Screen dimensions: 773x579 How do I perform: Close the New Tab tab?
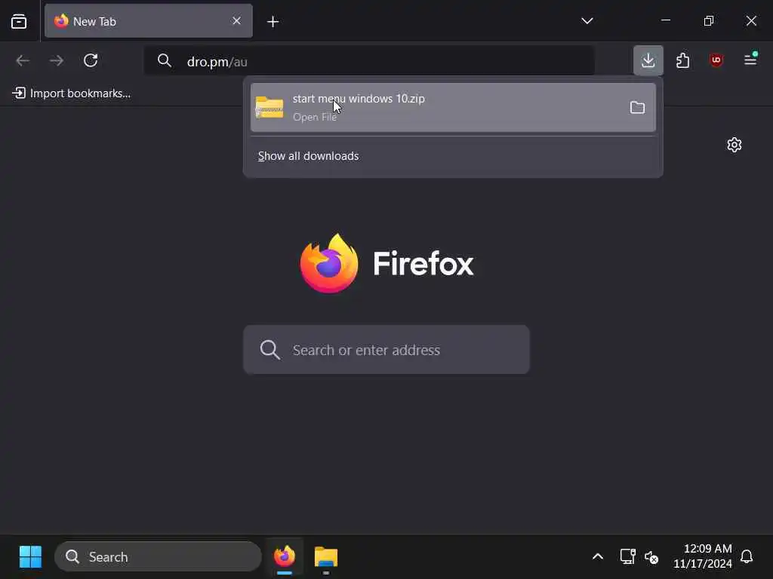[x=236, y=20]
